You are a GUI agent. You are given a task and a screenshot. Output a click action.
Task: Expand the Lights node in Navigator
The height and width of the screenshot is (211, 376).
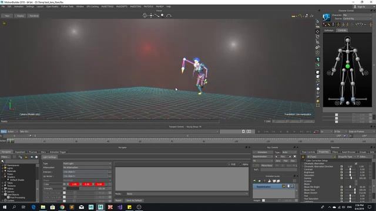(x=2, y=168)
